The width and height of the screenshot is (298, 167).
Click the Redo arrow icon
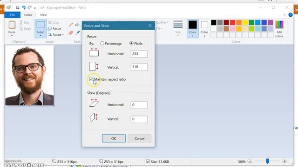[x=30, y=7]
